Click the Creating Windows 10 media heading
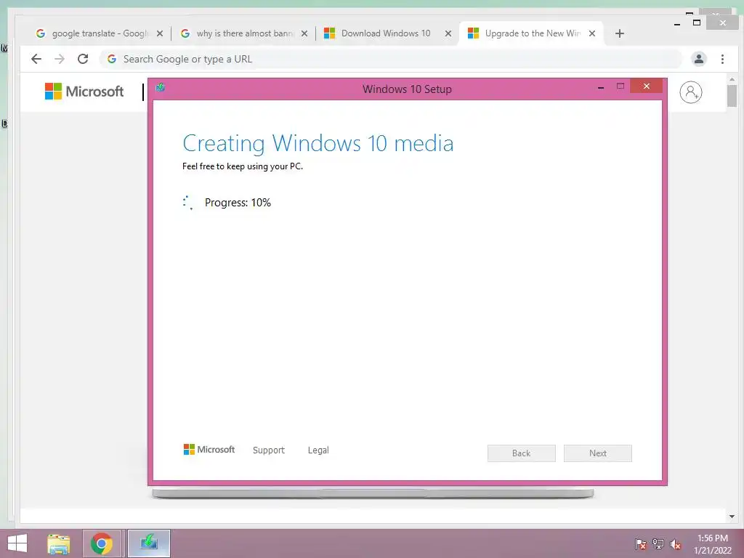The height and width of the screenshot is (558, 744). (318, 143)
